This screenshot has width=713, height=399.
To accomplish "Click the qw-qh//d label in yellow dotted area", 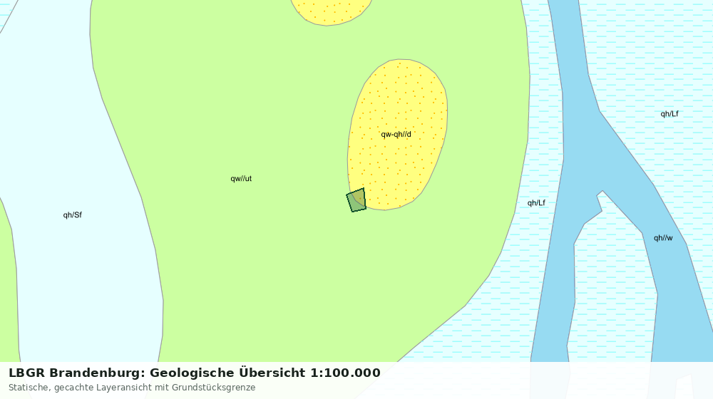I will tap(396, 135).
